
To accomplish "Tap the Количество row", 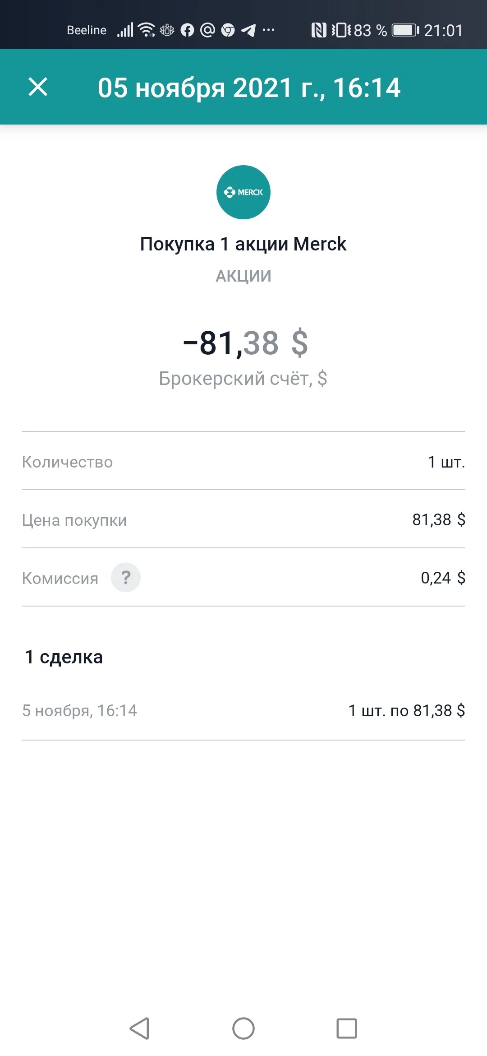I will 243,461.
